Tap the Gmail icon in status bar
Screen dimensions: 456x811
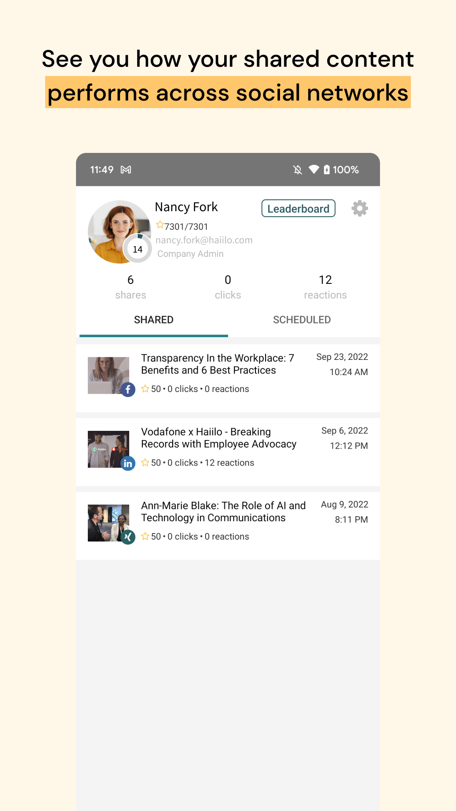(x=126, y=170)
